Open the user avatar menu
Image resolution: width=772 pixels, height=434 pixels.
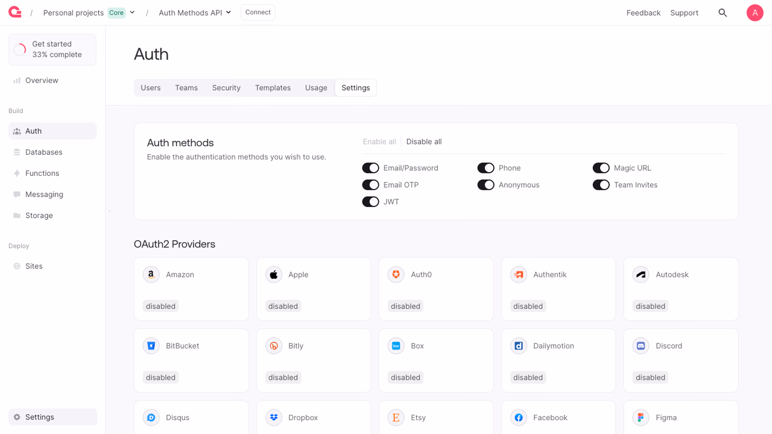pyautogui.click(x=755, y=13)
